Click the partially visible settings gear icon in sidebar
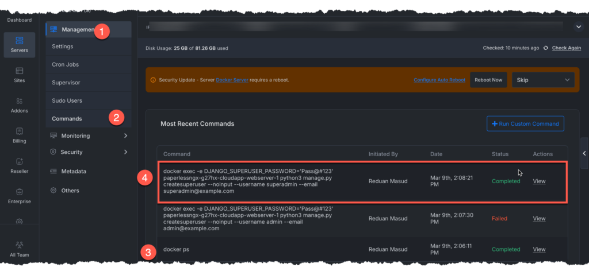The image size is (589, 275). [19, 222]
